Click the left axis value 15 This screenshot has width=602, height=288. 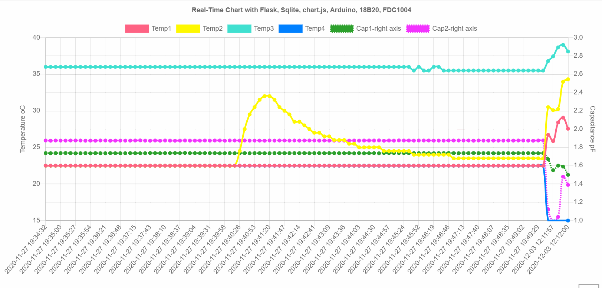click(x=36, y=220)
